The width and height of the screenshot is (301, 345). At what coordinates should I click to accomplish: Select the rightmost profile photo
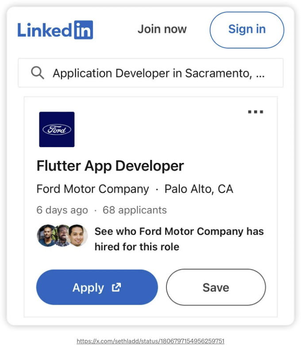(77, 236)
